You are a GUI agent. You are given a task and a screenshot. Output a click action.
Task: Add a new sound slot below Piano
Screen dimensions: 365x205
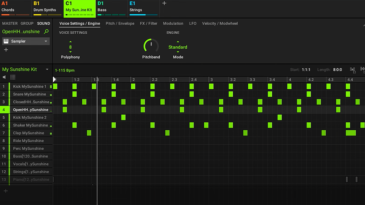(x=6, y=191)
